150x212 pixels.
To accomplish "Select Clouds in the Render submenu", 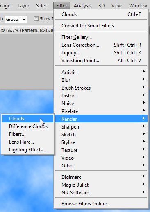I will pos(28,119).
